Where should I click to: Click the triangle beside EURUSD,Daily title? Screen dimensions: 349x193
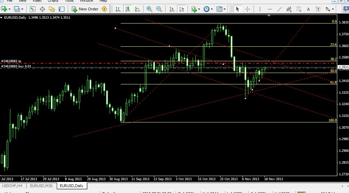(2, 17)
